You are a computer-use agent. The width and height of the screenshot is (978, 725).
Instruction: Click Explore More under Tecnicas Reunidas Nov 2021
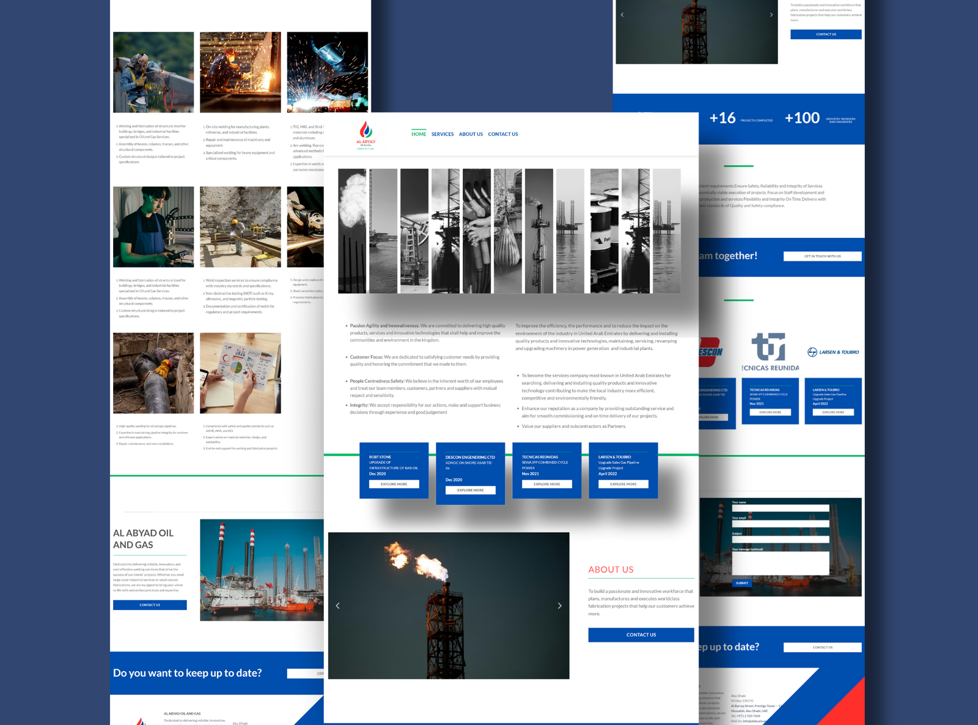click(x=546, y=484)
